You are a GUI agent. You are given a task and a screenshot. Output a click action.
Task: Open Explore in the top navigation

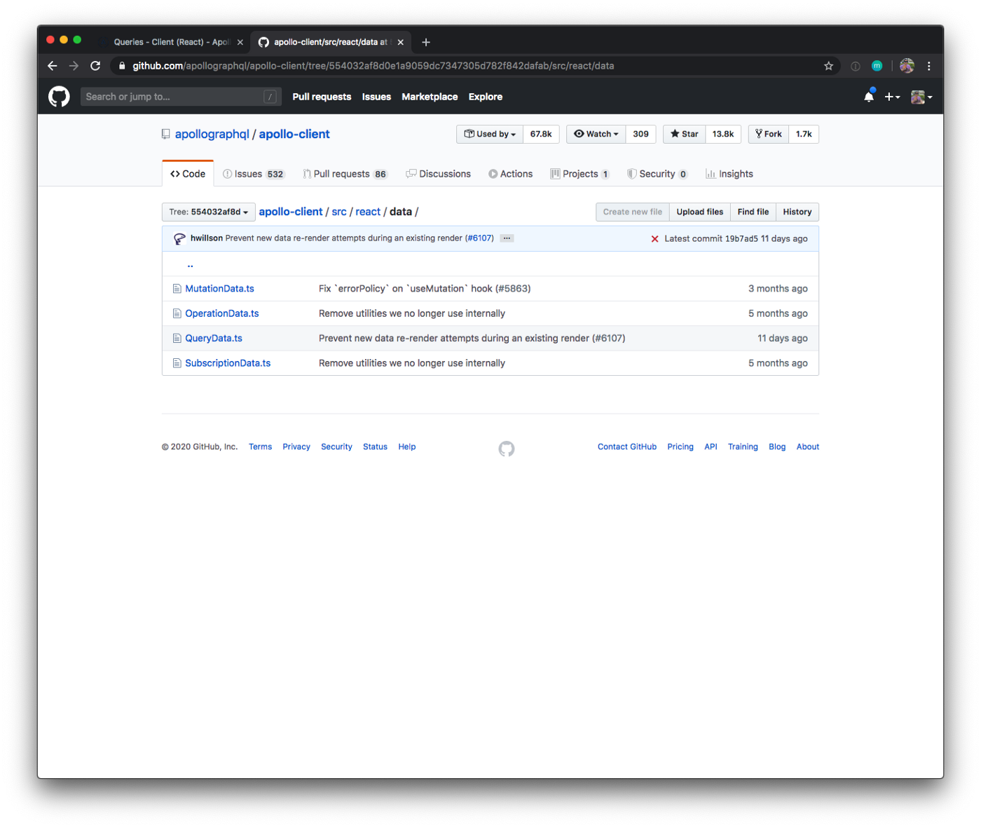[x=486, y=97]
